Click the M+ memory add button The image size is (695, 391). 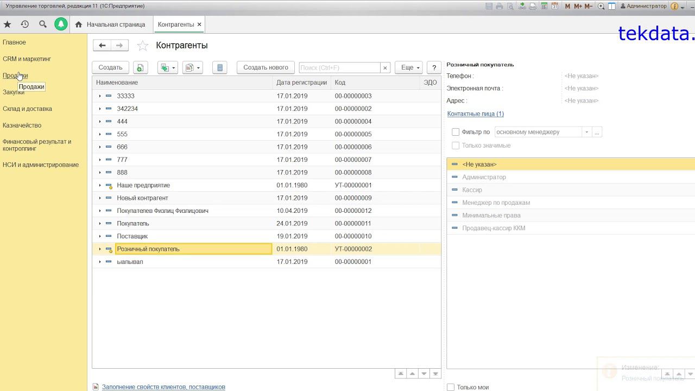[578, 7]
